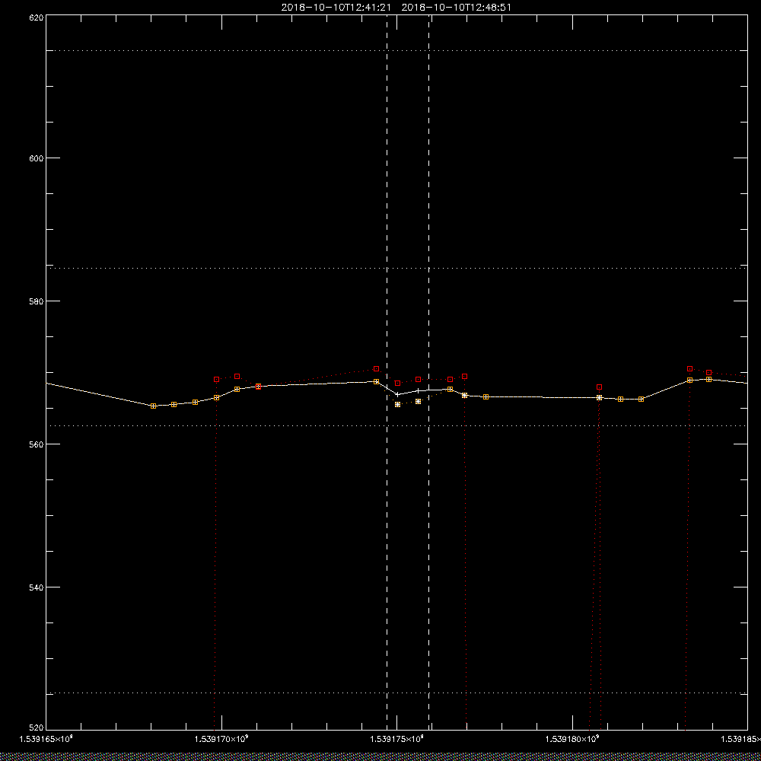Click the 1.539180×10⁹ x-axis label
Screen dimensions: 761x761
(572, 739)
